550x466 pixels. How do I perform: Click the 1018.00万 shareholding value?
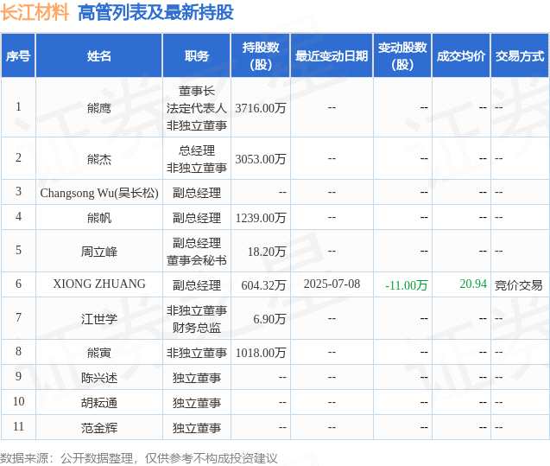261,353
